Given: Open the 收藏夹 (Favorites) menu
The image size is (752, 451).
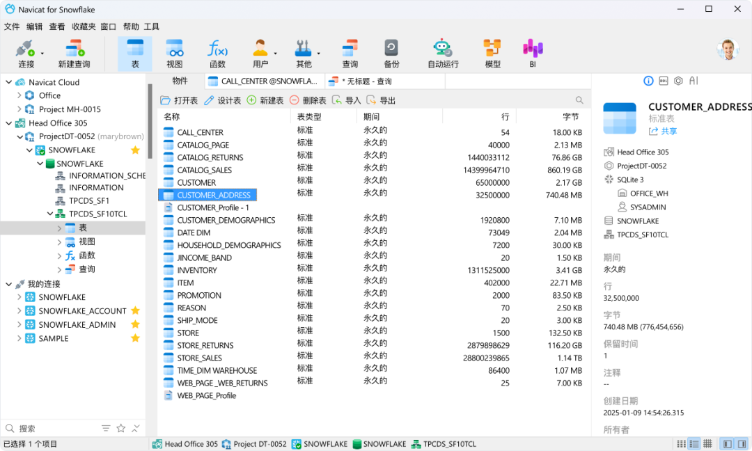Looking at the screenshot, I should click(84, 27).
